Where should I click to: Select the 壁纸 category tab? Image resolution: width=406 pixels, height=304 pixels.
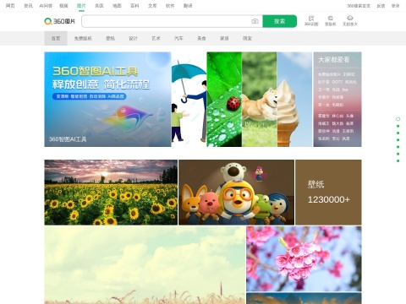point(110,38)
